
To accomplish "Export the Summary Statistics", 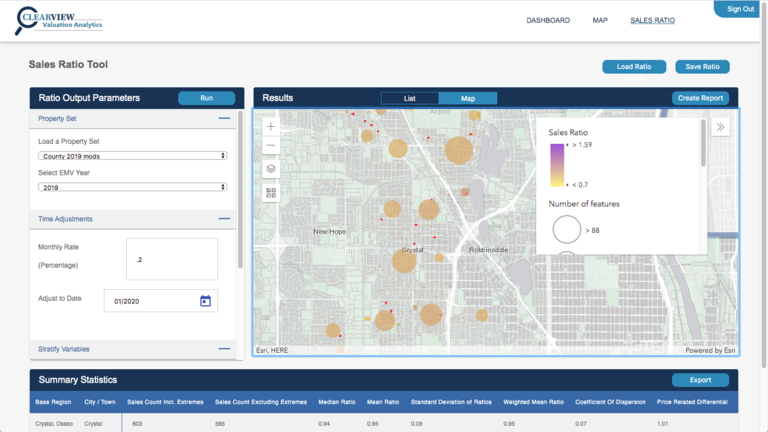I will [700, 380].
